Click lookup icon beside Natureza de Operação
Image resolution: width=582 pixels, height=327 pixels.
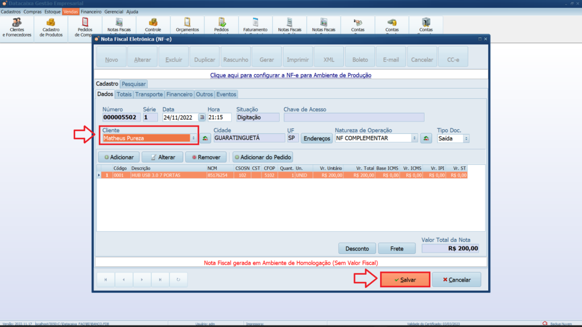click(x=426, y=139)
